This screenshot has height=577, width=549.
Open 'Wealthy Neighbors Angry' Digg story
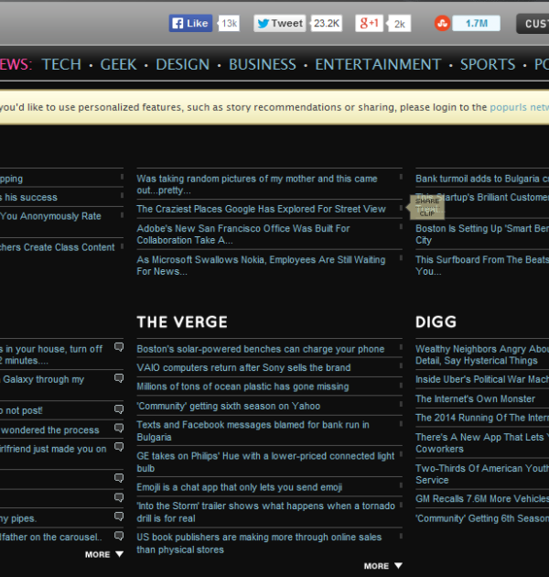coord(482,354)
